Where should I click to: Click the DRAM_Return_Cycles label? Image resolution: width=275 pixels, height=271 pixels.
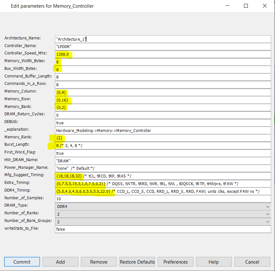coord(25,114)
